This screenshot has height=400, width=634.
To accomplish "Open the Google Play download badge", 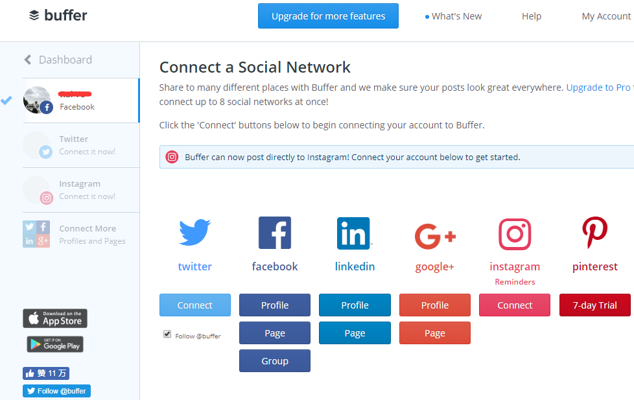I will tap(55, 344).
